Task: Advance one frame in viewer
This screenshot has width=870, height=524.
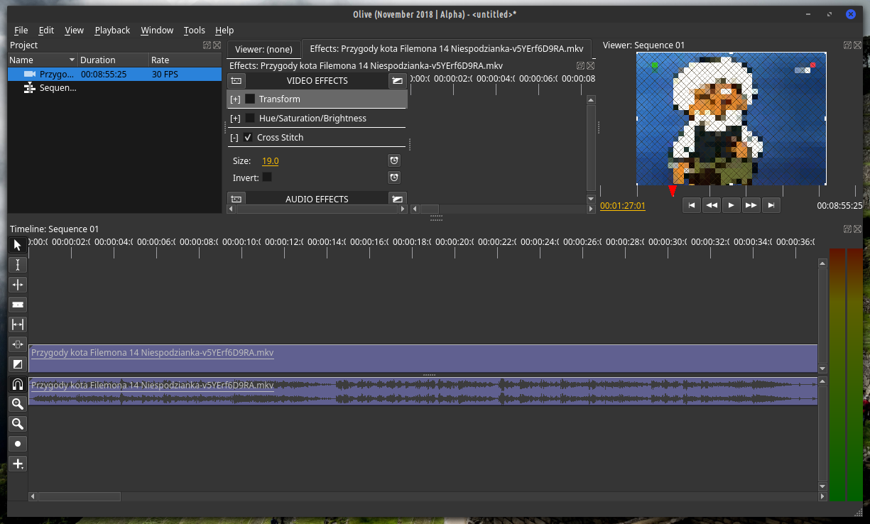Action: click(x=751, y=205)
